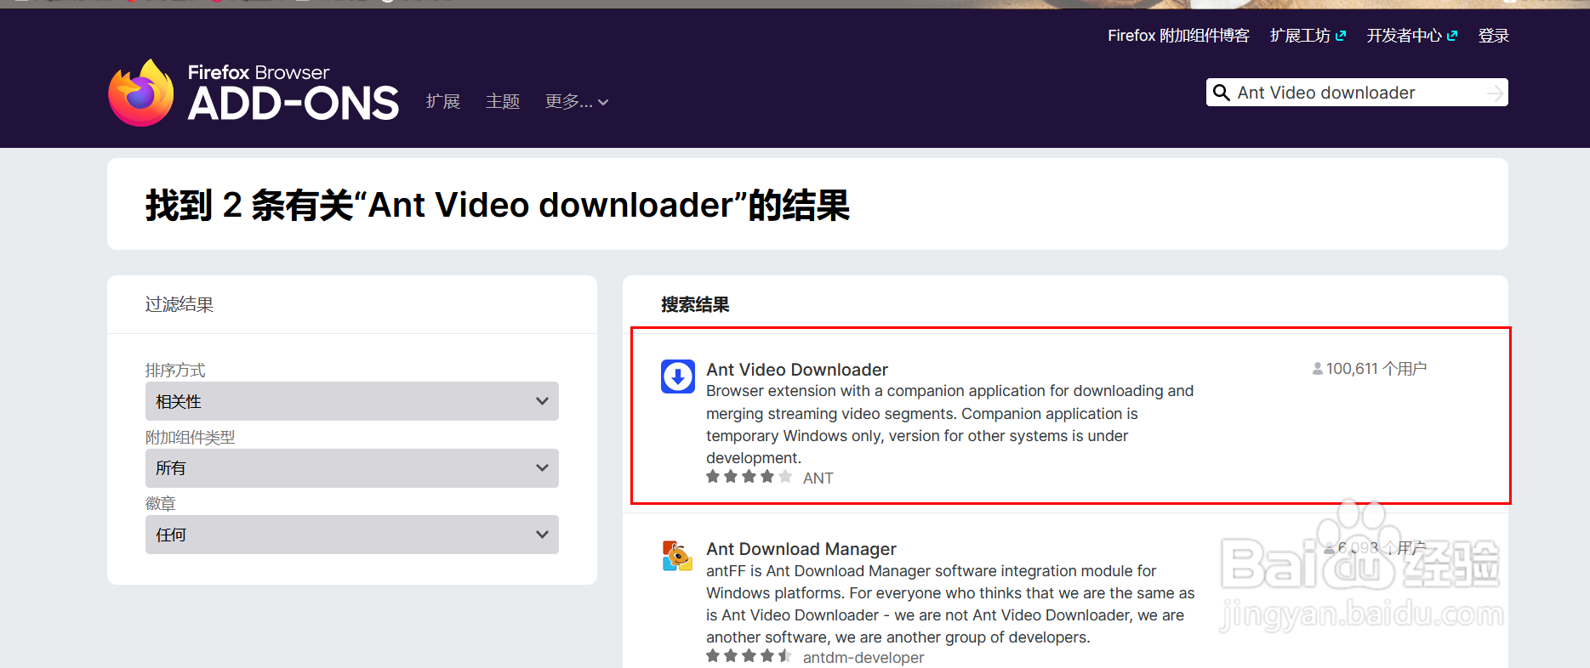The height and width of the screenshot is (668, 1590).
Task: Click the user icon beside 100,611 个用户
Action: click(x=1318, y=369)
